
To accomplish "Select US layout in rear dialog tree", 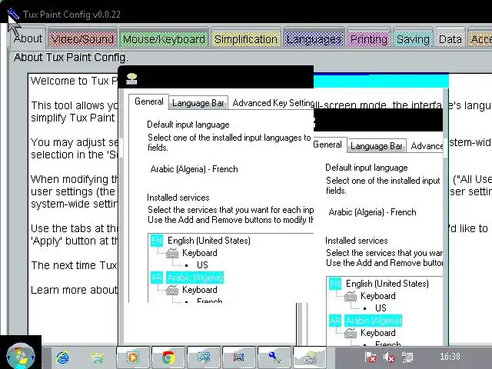I will click(381, 308).
